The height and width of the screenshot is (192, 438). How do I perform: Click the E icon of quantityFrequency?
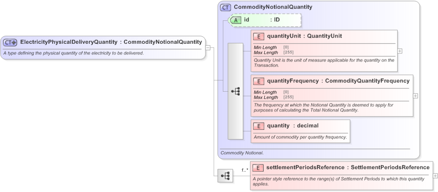click(259, 81)
